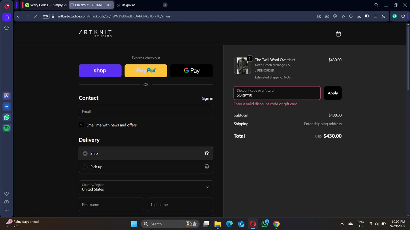Click the Email input field
Viewport: 410px width, 230px height.
146,112
